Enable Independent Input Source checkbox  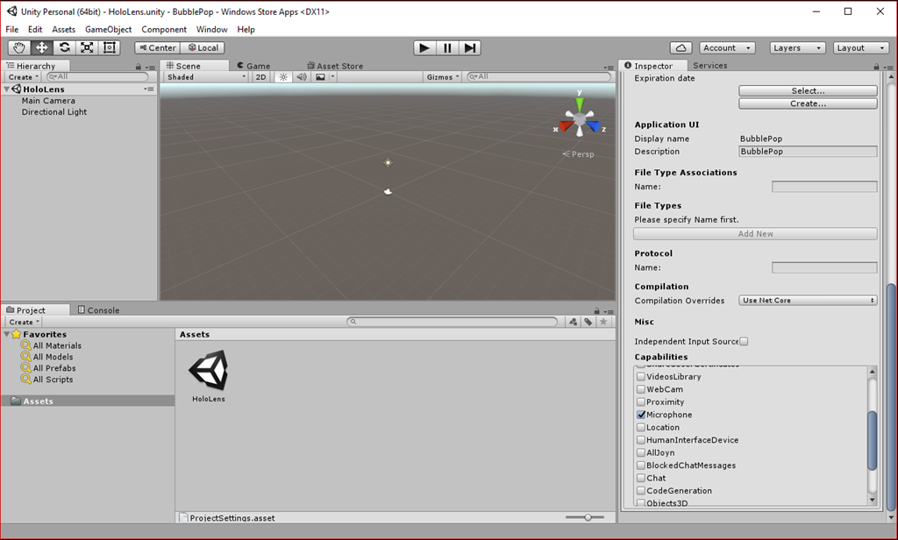click(x=744, y=341)
